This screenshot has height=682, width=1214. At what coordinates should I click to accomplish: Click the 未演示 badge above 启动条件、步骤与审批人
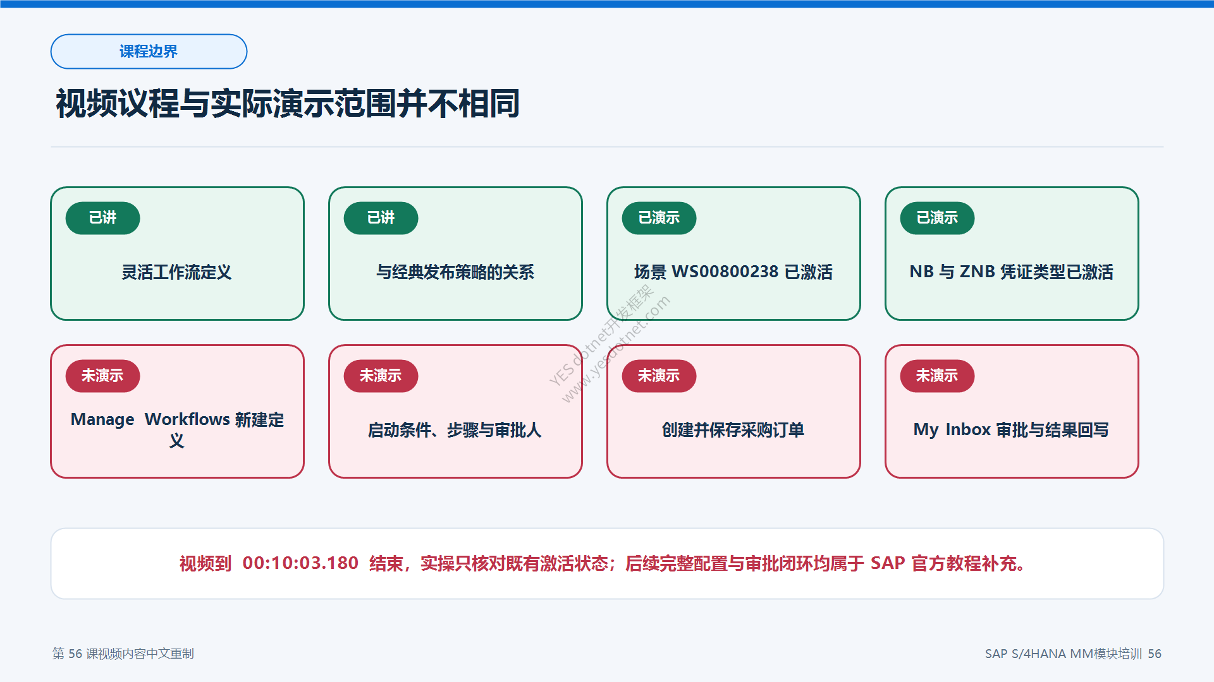point(381,376)
